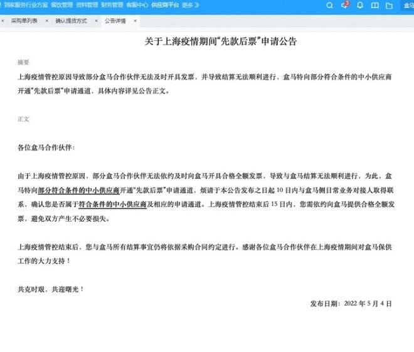Switch to the 采购单列表 tab
The height and width of the screenshot is (352, 414).
(24, 21)
